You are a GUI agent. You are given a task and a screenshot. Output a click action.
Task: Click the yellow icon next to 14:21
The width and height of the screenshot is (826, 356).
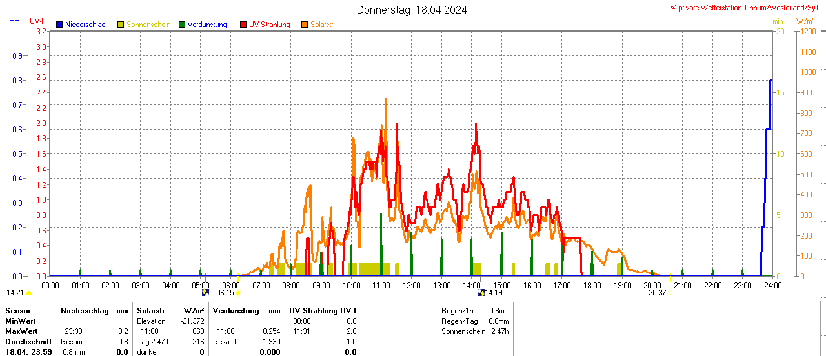click(x=28, y=293)
